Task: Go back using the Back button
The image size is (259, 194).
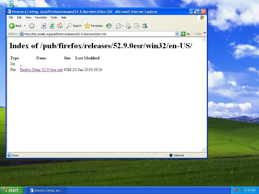Action: tap(15, 26)
